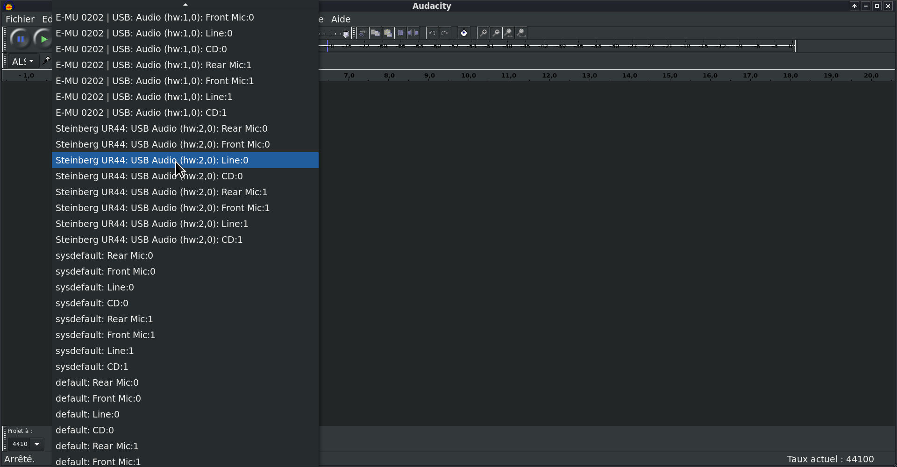Click the Trim audio toolbar icon
897x467 pixels.
tap(400, 33)
